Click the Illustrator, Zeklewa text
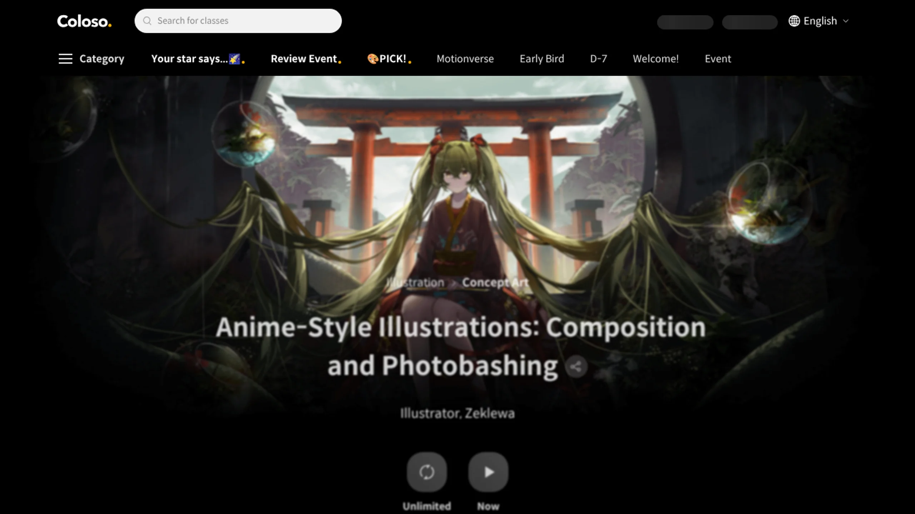Image resolution: width=915 pixels, height=514 pixels. (x=457, y=413)
